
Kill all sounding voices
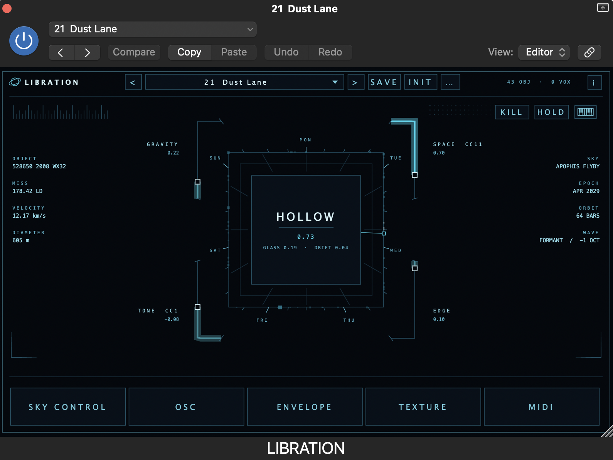click(512, 112)
